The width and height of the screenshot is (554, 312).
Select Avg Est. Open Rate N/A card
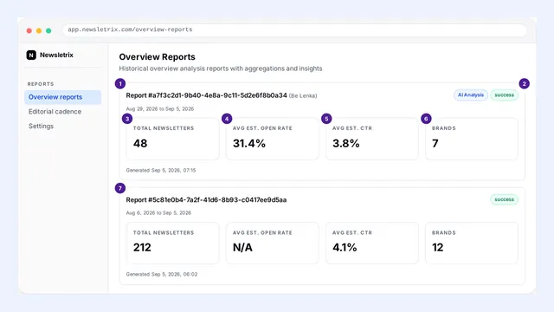273,243
